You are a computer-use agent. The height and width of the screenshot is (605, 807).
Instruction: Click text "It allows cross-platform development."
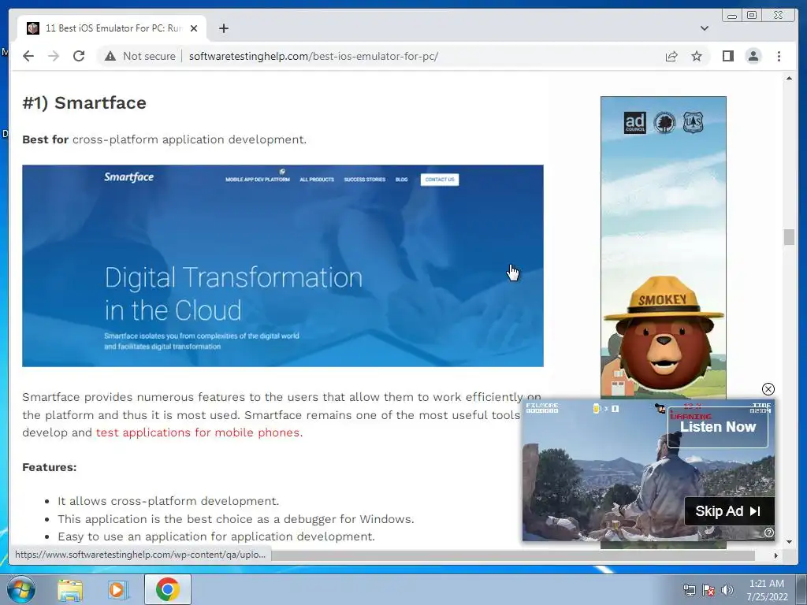click(x=169, y=501)
